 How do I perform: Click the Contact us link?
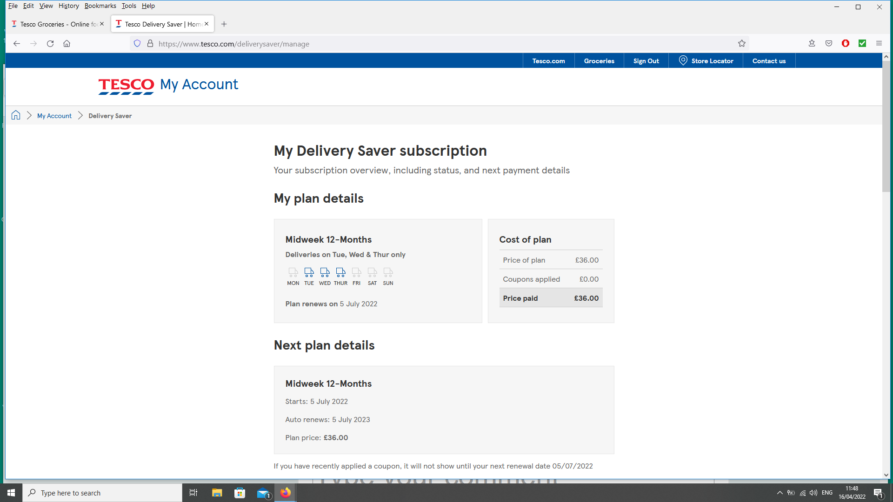pos(769,61)
